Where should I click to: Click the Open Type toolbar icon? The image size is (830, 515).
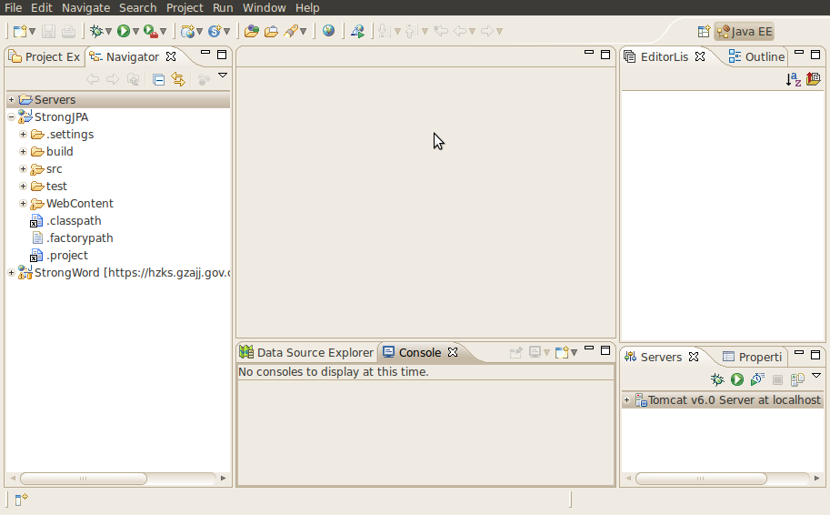[252, 31]
